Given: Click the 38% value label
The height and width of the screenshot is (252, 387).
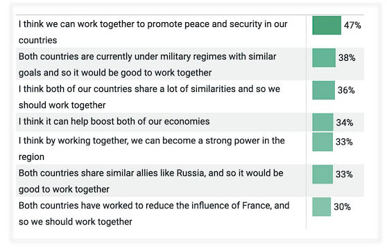Looking at the screenshot, I should coord(347,57).
